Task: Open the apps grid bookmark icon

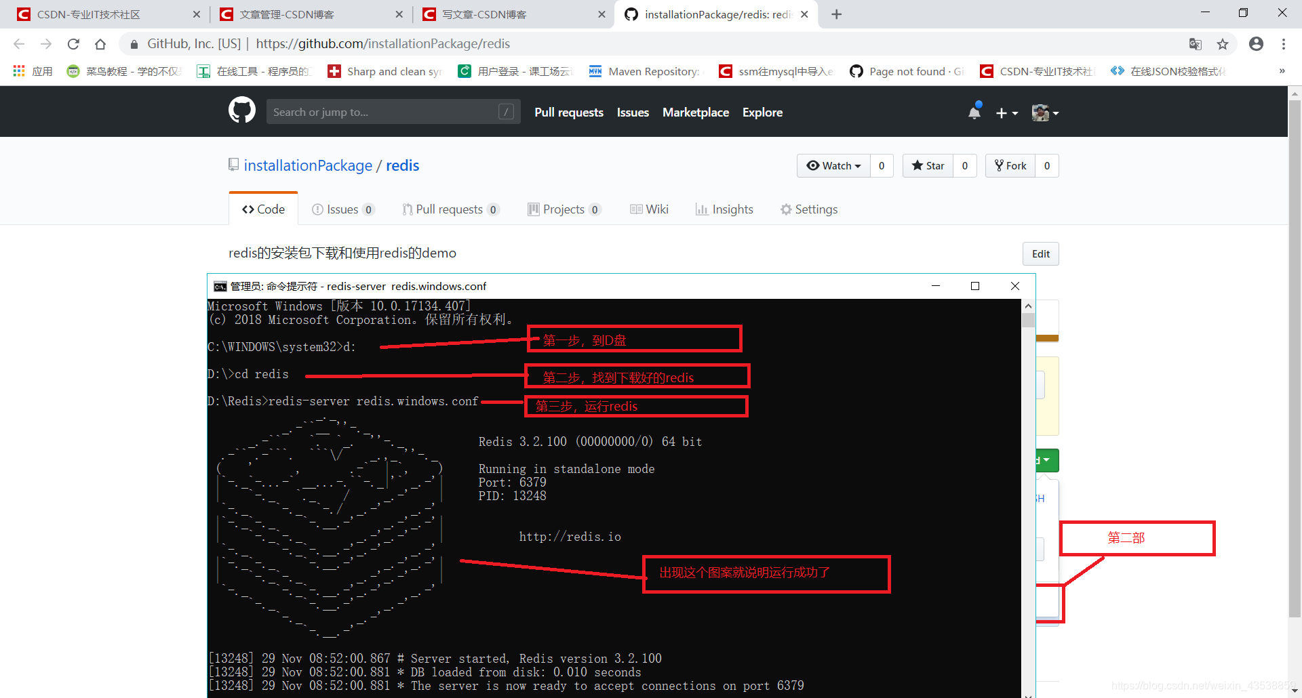Action: tap(19, 71)
